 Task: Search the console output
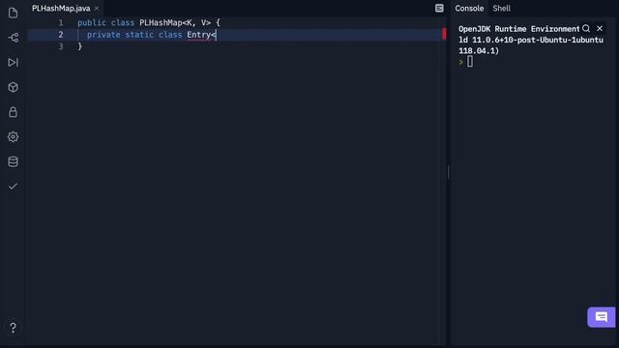[586, 28]
